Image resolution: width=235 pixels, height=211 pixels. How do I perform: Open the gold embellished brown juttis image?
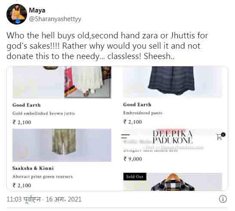[62, 82]
